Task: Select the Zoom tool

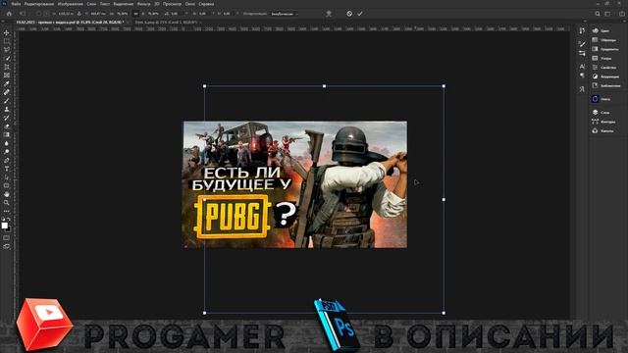Action: pyautogui.click(x=7, y=203)
